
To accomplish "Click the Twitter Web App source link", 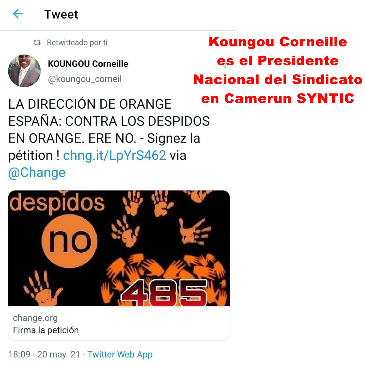I will coord(120,354).
